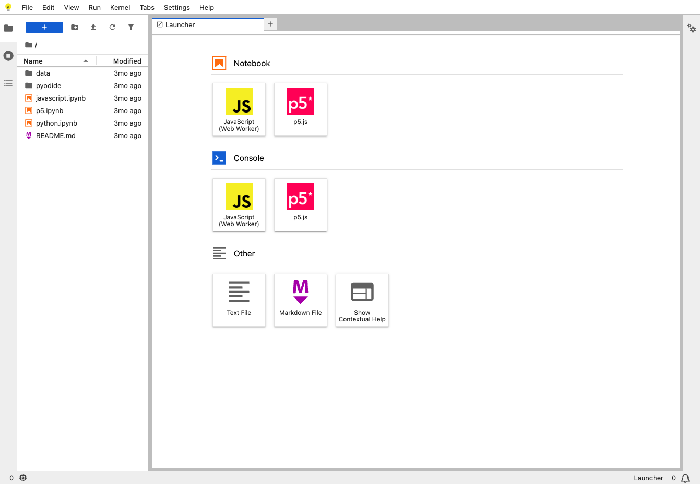Sort files by the Name column
700x484 pixels.
pos(57,61)
